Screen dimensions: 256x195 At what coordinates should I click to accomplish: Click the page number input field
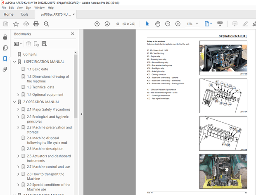(118, 24)
